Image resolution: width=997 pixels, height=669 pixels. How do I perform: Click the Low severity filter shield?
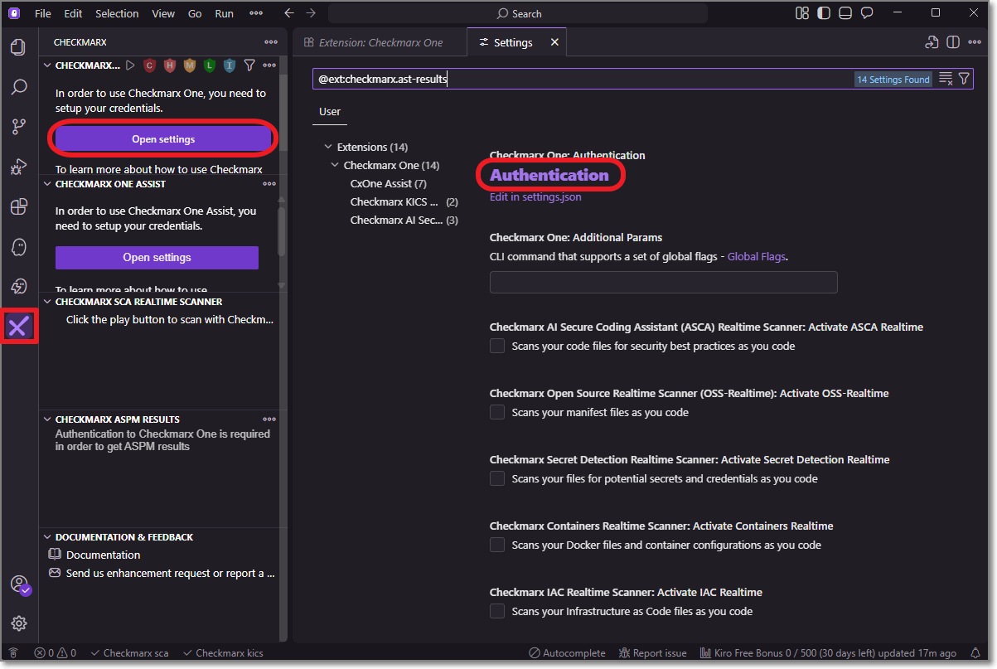pyautogui.click(x=210, y=65)
